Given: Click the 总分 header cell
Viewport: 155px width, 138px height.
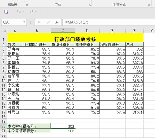Looking at the screenshot, I should tap(134, 44).
